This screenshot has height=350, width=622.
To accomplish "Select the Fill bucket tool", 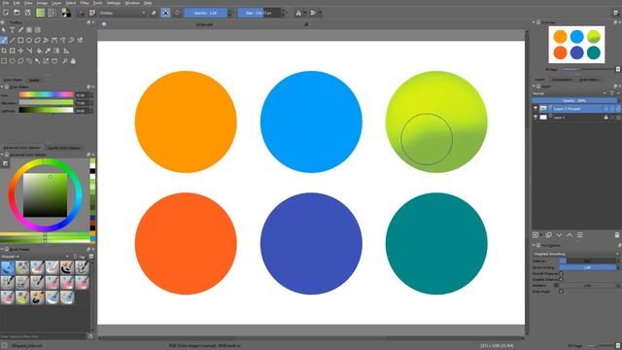I will point(39,51).
